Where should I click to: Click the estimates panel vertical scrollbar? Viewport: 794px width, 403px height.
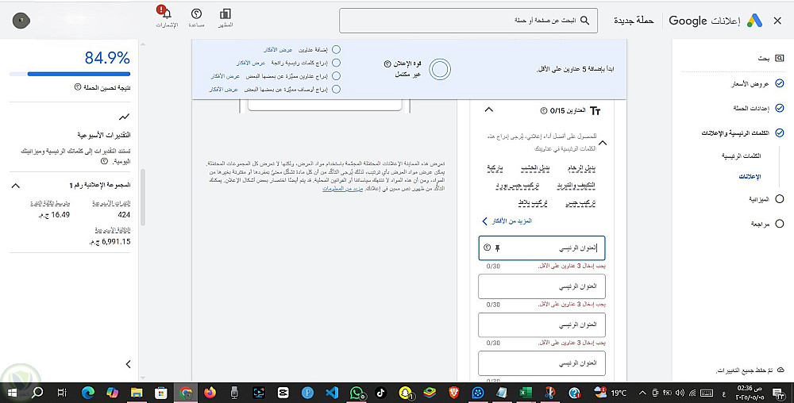pyautogui.click(x=143, y=198)
